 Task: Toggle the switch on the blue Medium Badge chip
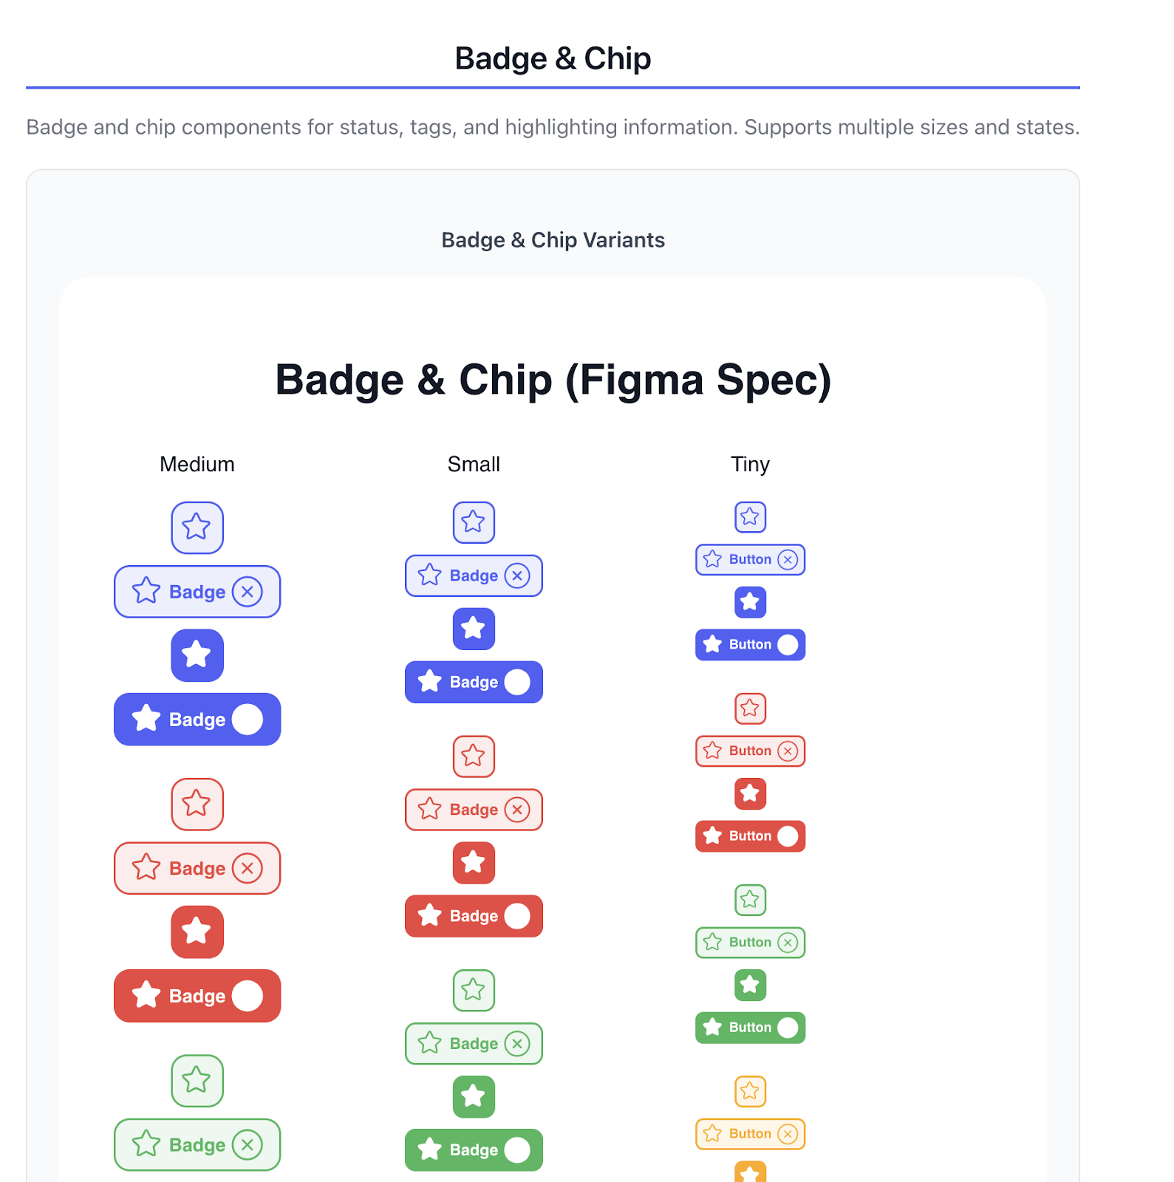[249, 718]
